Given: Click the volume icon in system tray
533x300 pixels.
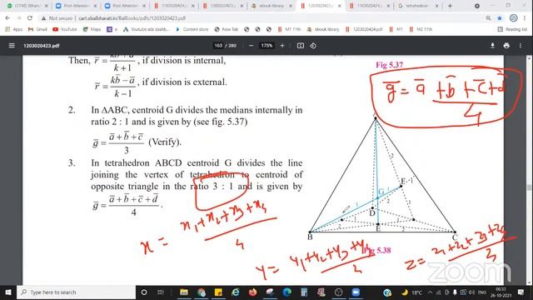Looking at the screenshot, I should (472, 292).
